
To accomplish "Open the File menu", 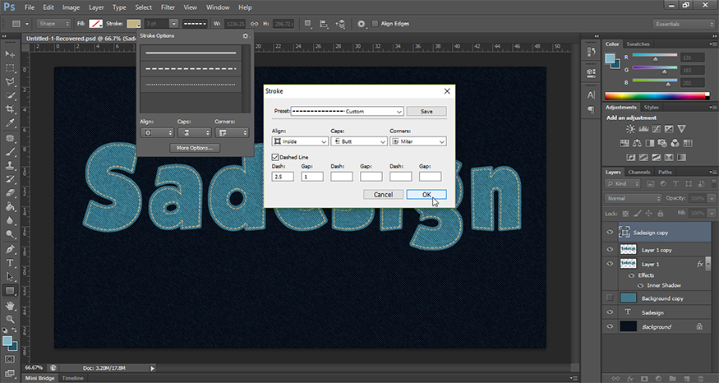I will click(x=30, y=7).
